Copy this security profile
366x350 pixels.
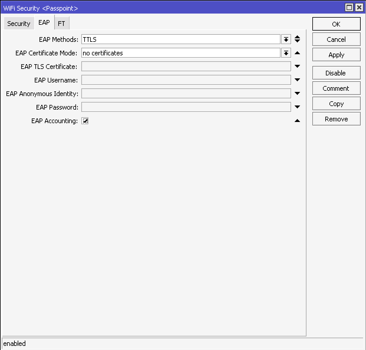click(x=336, y=103)
